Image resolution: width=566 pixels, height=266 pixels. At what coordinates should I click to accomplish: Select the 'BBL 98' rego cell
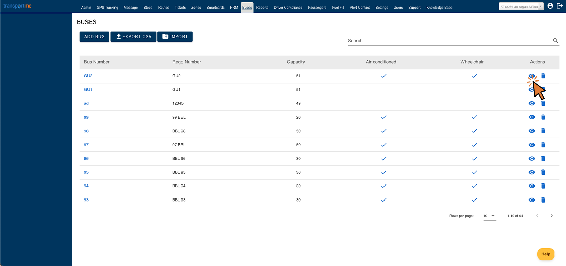[179, 131]
